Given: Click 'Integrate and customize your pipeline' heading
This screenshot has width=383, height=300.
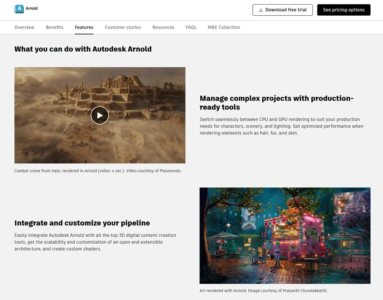Looking at the screenshot, I should click(82, 223).
